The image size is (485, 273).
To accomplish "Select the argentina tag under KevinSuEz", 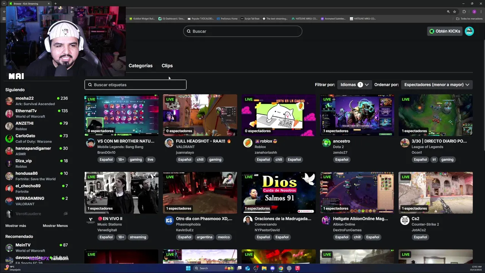I will [x=205, y=237].
